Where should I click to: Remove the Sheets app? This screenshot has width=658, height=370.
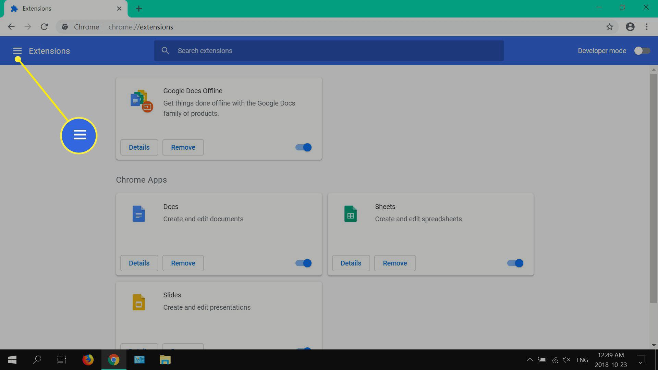(x=395, y=263)
